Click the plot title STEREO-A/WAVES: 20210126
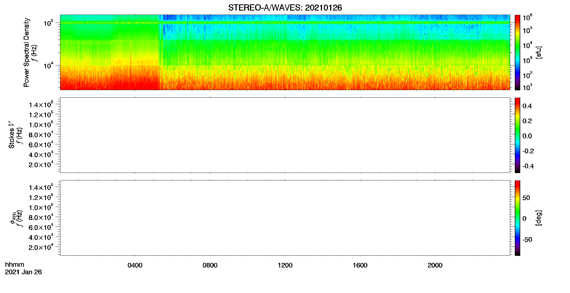Image resolution: width=570 pixels, height=293 pixels. [285, 8]
